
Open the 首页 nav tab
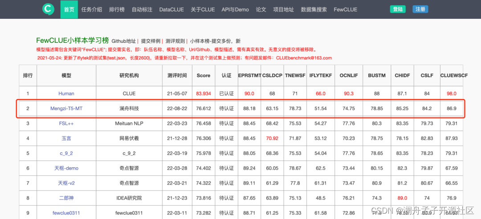click(x=69, y=9)
